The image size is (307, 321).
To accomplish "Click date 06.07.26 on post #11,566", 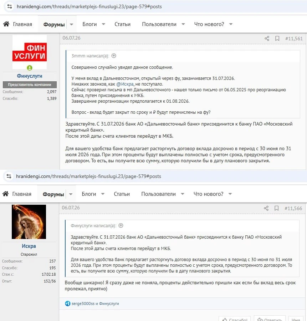I will 71,208.
